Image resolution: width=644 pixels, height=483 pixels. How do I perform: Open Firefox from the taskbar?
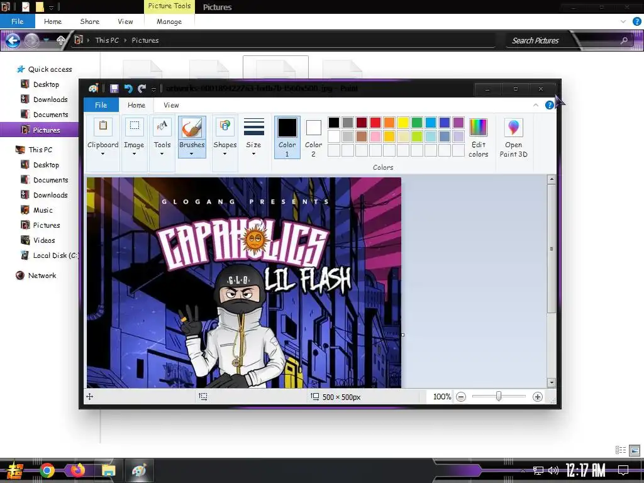pyautogui.click(x=77, y=470)
